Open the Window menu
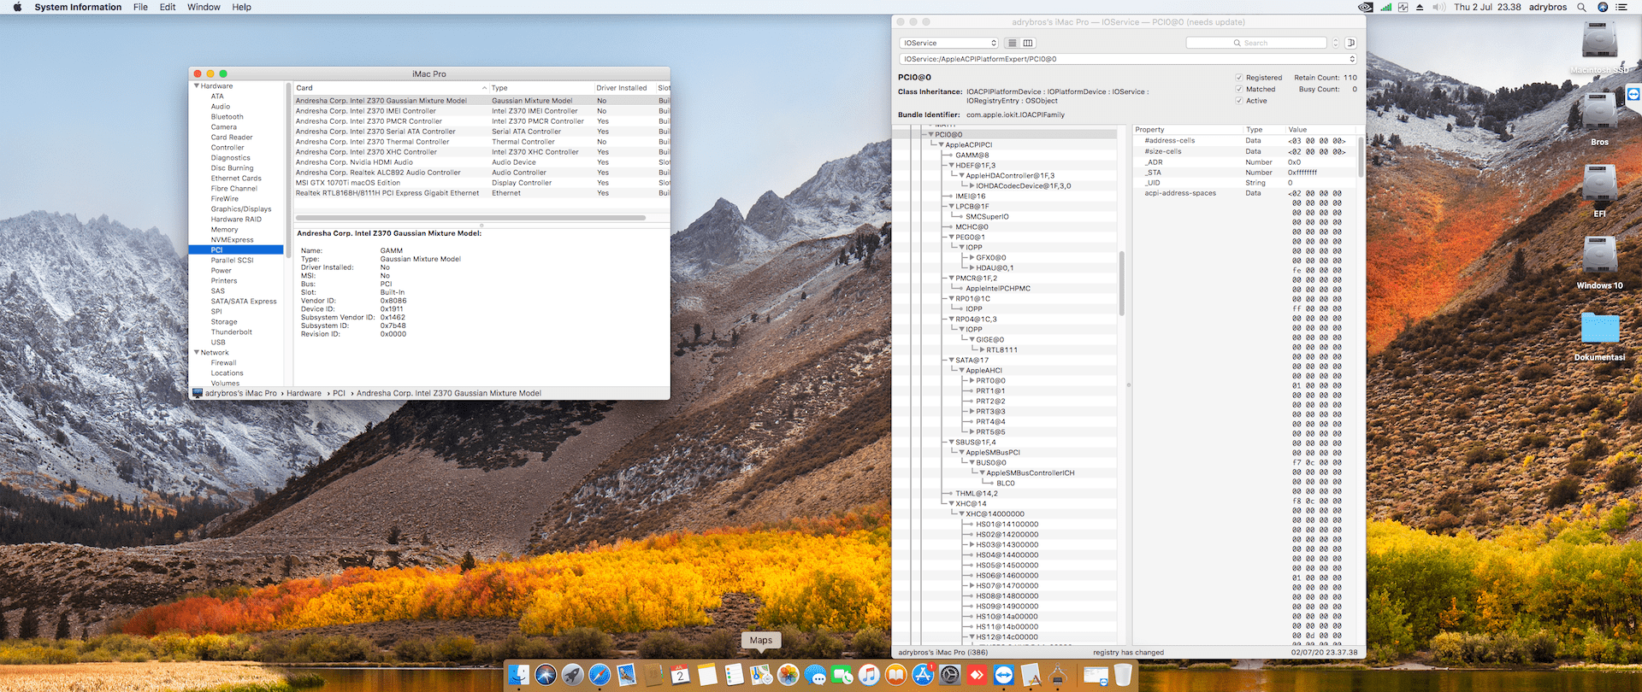This screenshot has height=692, width=1642. point(204,7)
